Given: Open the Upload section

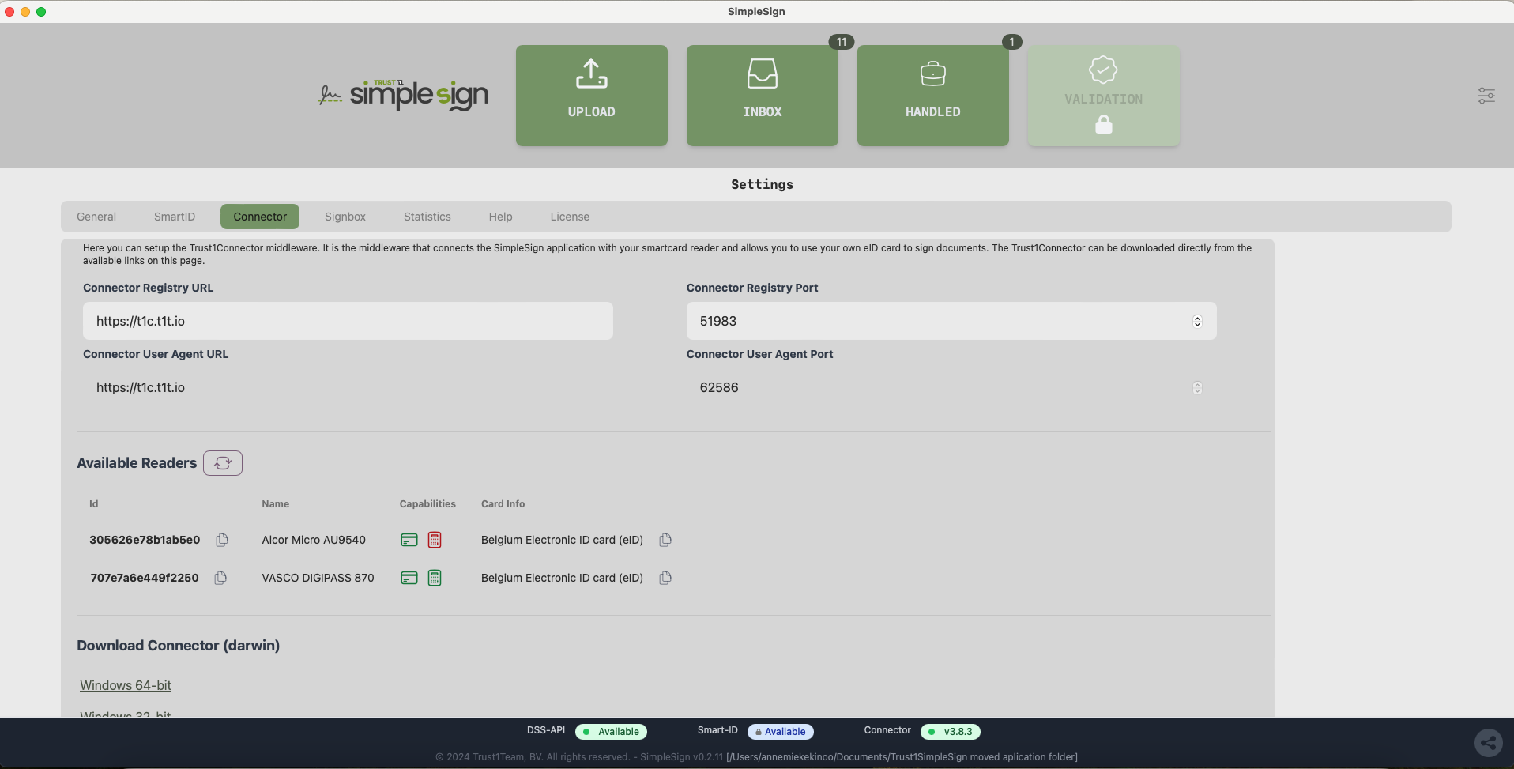Looking at the screenshot, I should click(591, 96).
